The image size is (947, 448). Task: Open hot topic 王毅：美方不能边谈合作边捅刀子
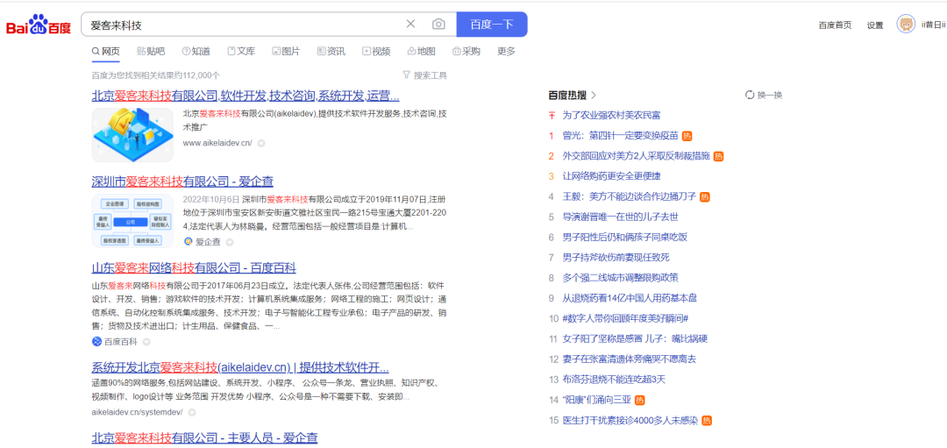point(630,196)
